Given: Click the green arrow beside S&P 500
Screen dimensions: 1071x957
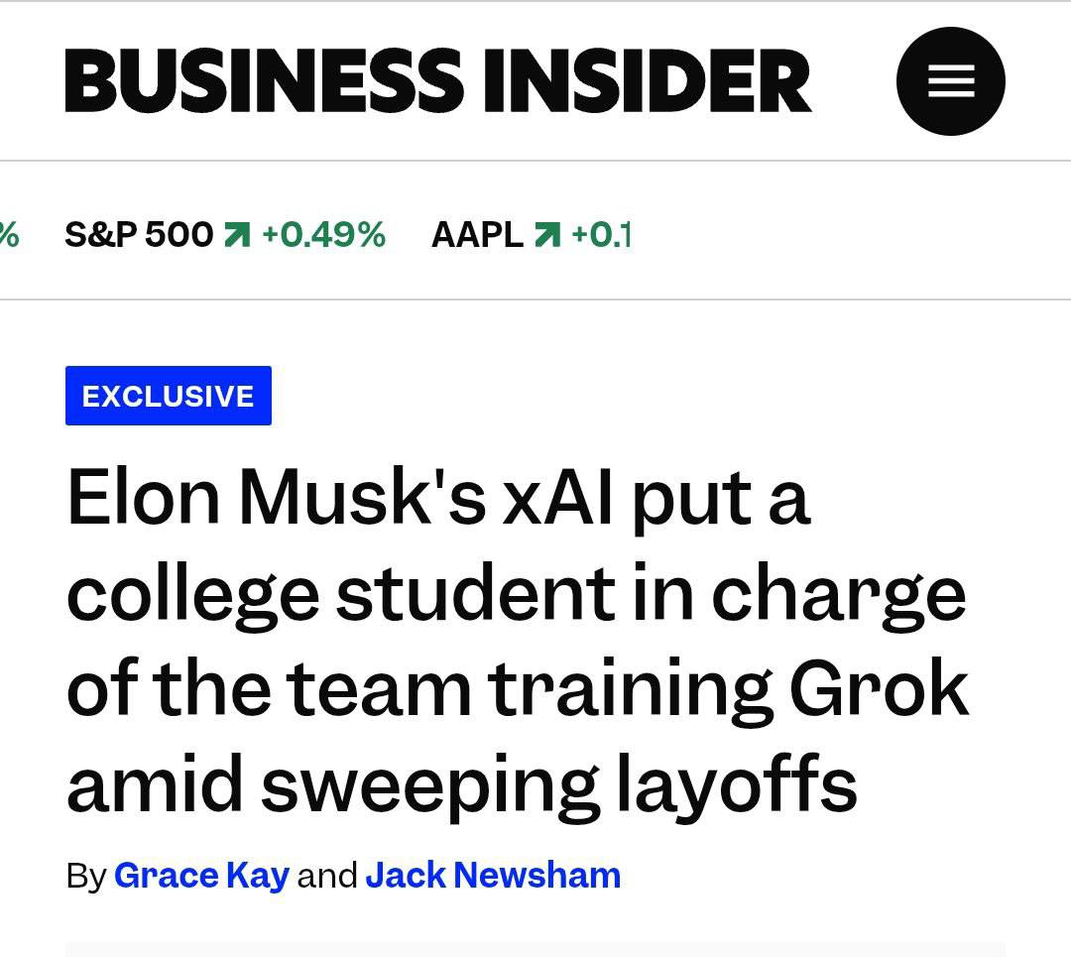Looking at the screenshot, I should [237, 235].
